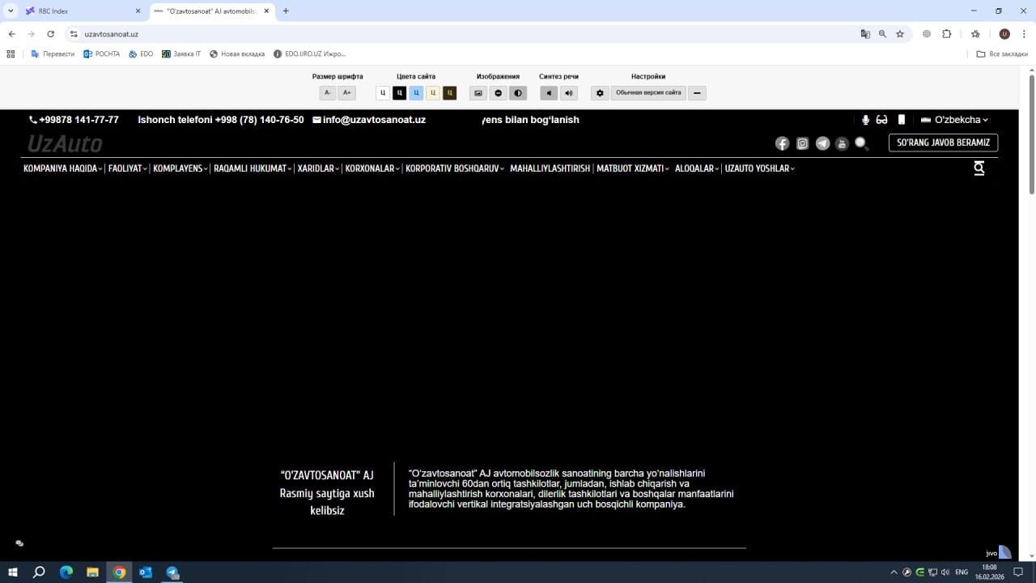Switch images to grayscale half-circle mode
The height and width of the screenshot is (583, 1036).
[x=518, y=93]
